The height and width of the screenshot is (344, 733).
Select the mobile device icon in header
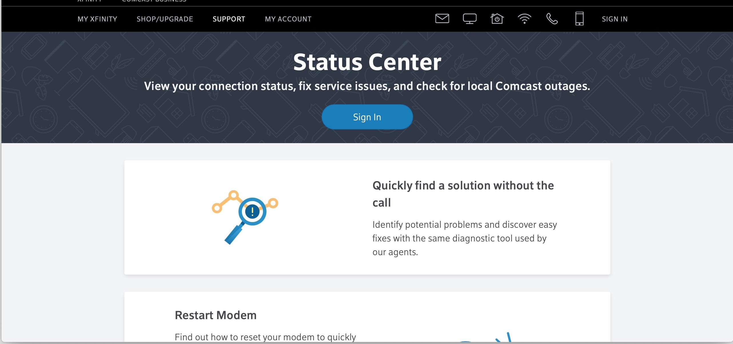click(579, 19)
